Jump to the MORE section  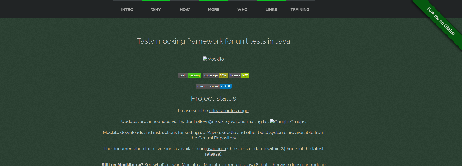point(213,9)
